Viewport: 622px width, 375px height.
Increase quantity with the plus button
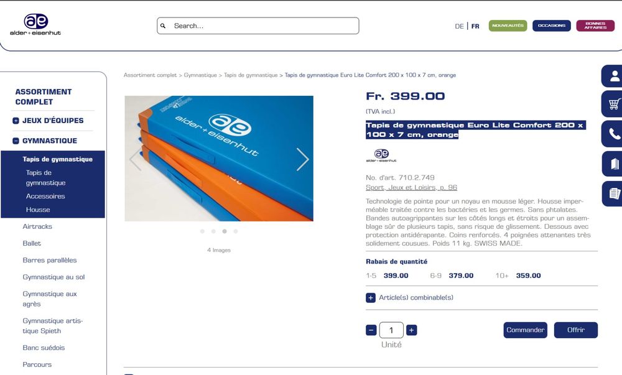(x=412, y=330)
